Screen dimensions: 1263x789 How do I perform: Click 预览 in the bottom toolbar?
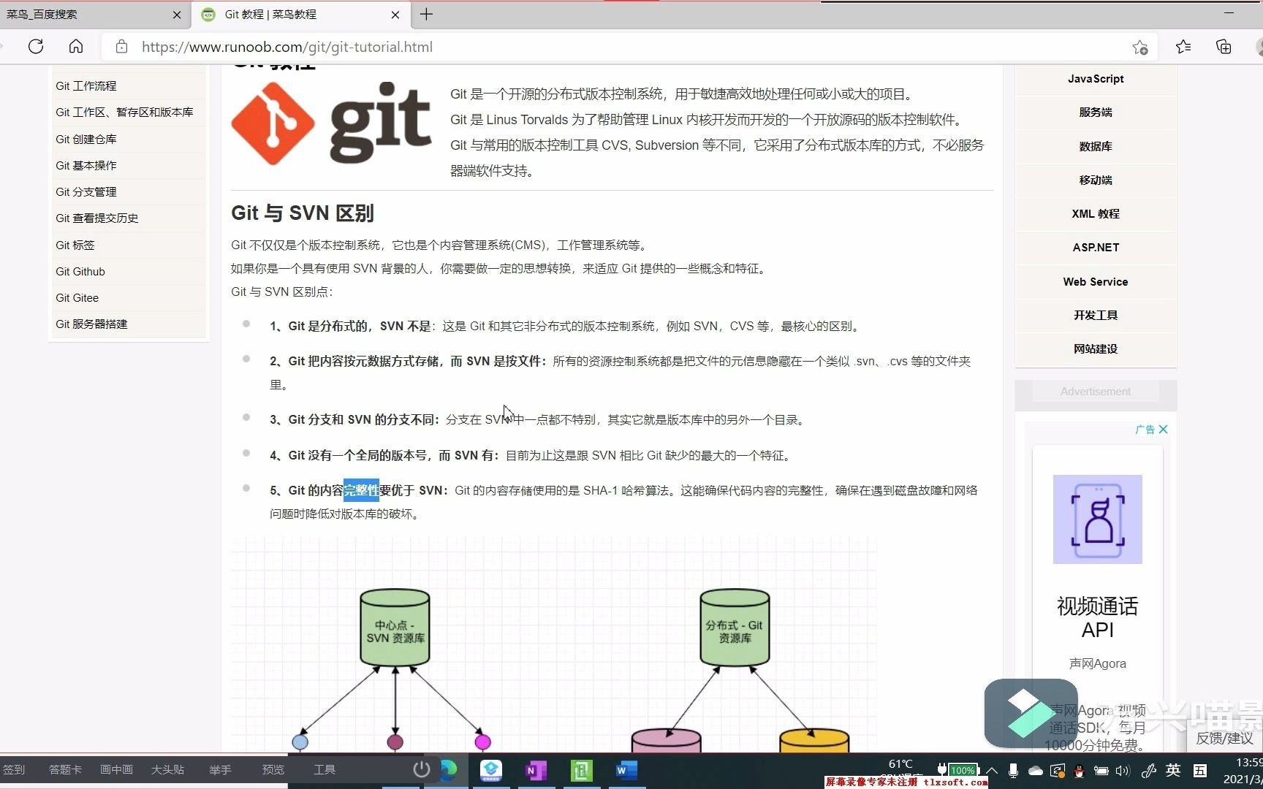coord(273,769)
